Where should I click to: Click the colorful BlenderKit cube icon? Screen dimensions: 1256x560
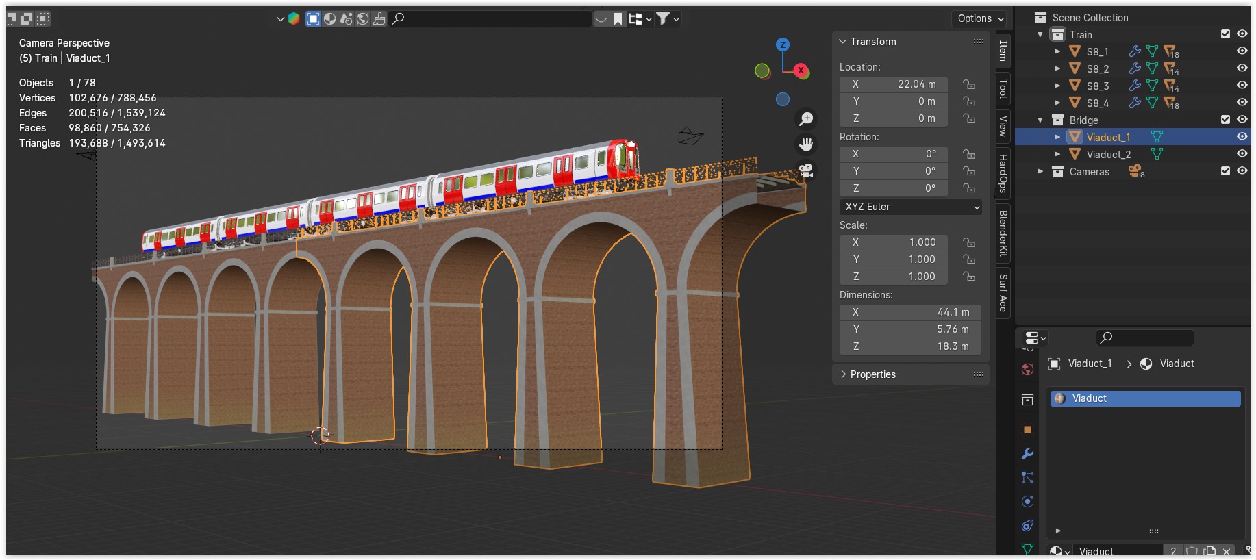pyautogui.click(x=294, y=18)
